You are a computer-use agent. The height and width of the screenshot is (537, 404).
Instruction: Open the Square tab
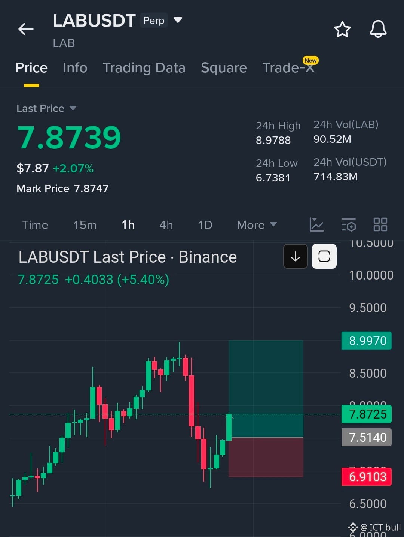coord(224,68)
